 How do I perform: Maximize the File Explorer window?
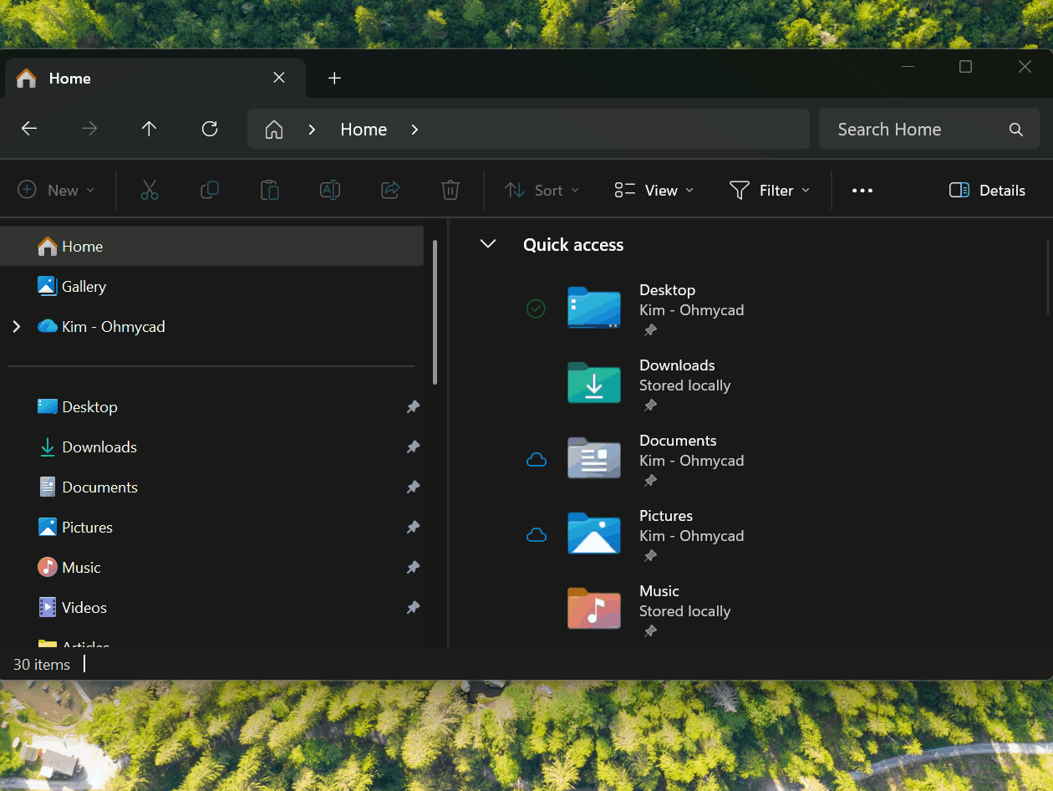[x=966, y=67]
